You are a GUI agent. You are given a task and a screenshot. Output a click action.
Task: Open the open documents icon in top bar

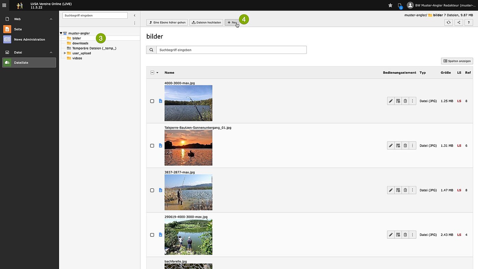pos(400,5)
